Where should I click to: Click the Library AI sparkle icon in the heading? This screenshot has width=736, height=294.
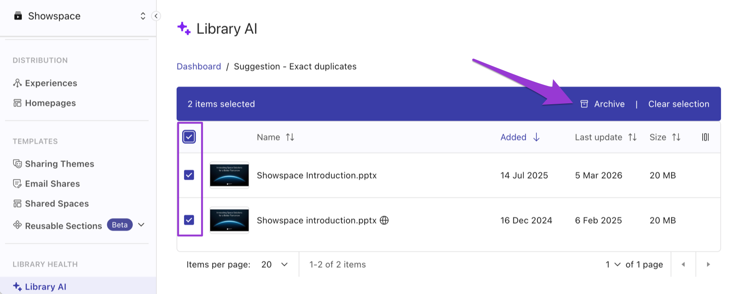tap(184, 28)
